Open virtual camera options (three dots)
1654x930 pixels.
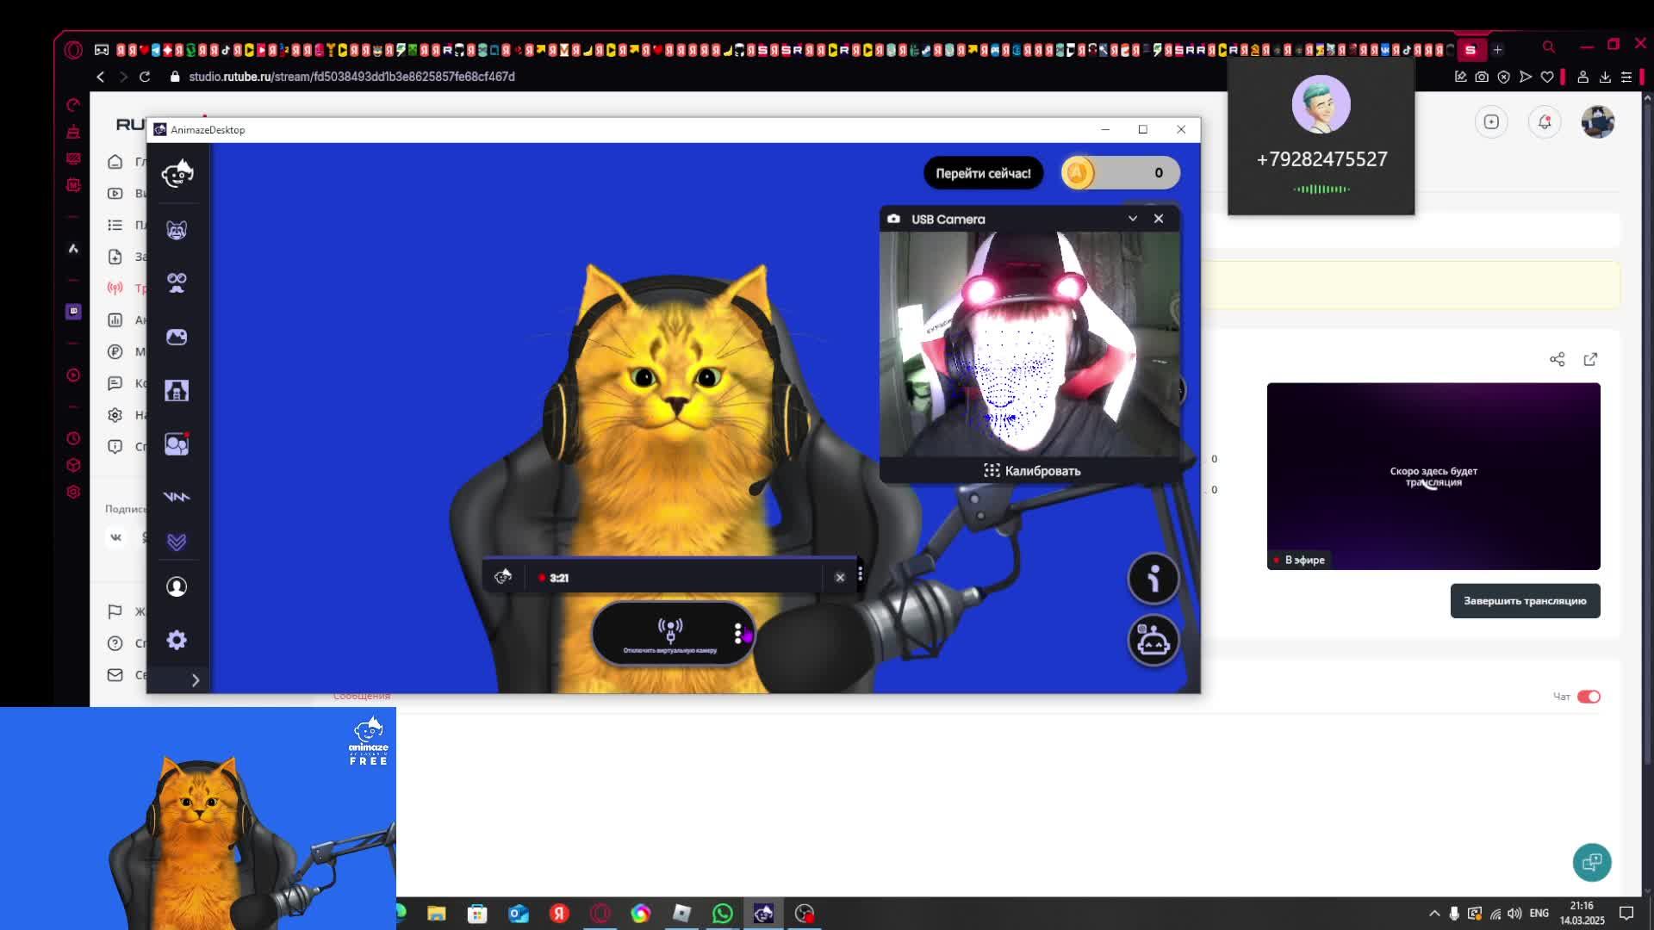(737, 634)
